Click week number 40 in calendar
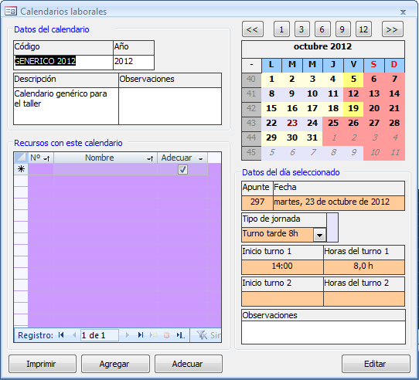 251,80
